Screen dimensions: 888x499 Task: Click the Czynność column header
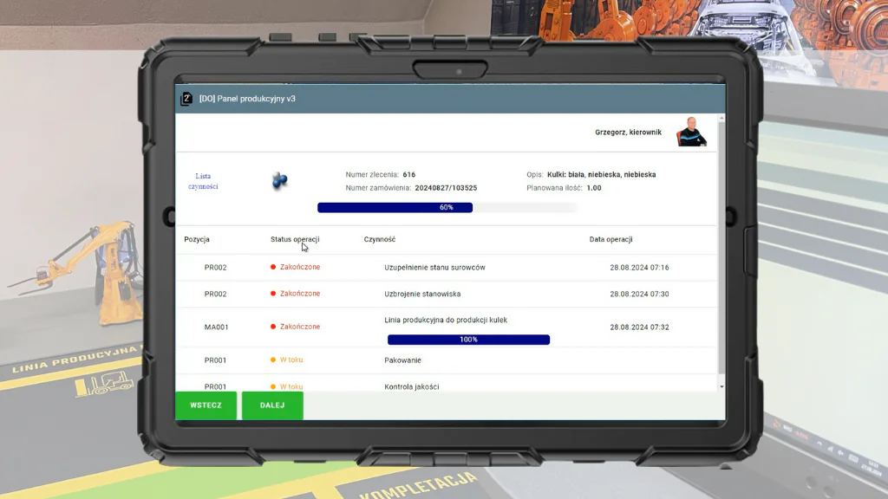click(380, 239)
